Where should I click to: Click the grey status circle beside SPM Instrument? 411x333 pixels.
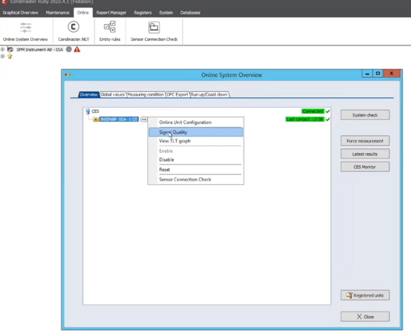coord(69,49)
